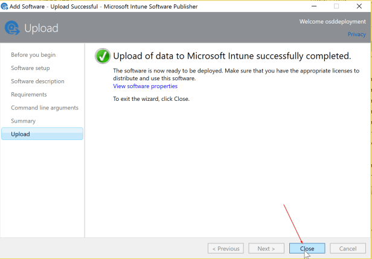Click the Close button to exit wizard
The width and height of the screenshot is (372, 259).
(x=307, y=248)
